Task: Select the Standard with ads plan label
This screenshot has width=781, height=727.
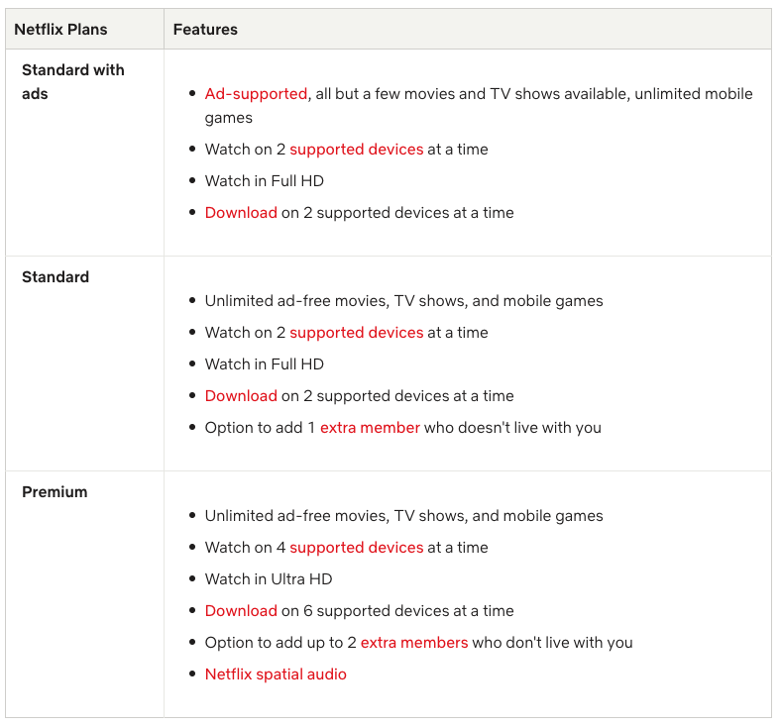Action: [x=72, y=82]
